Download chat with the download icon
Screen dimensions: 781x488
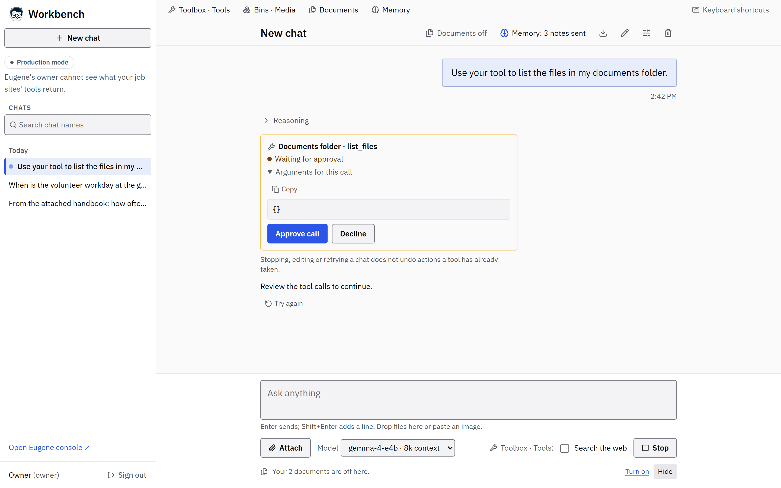(603, 33)
